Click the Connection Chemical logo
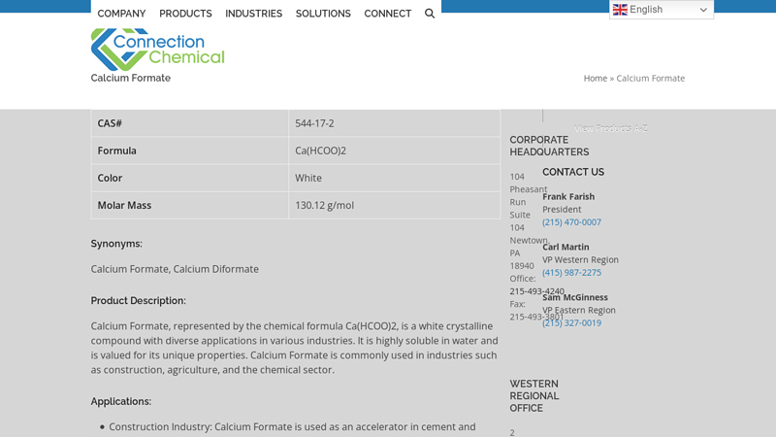776x437 pixels. tap(157, 50)
